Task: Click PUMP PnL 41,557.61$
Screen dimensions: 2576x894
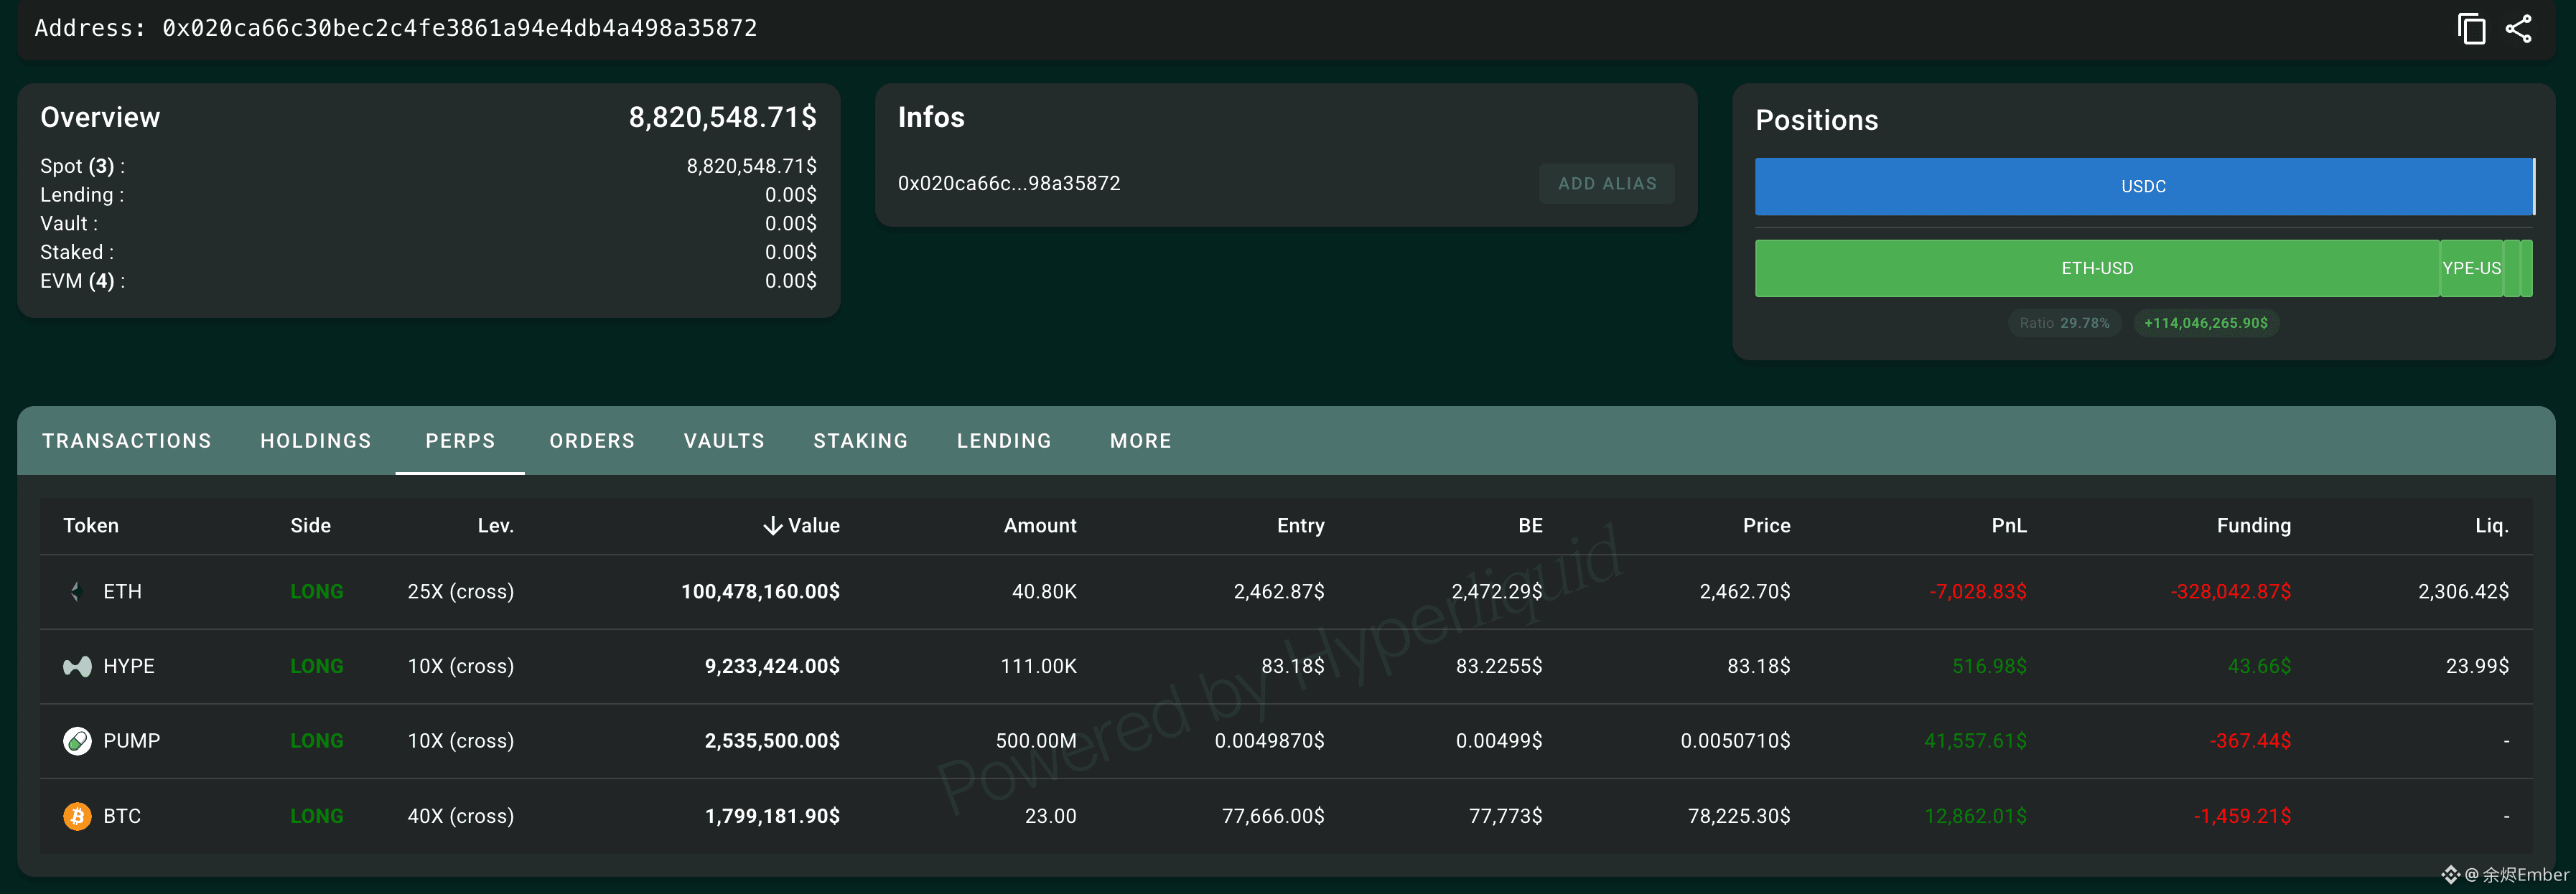Action: (1975, 741)
